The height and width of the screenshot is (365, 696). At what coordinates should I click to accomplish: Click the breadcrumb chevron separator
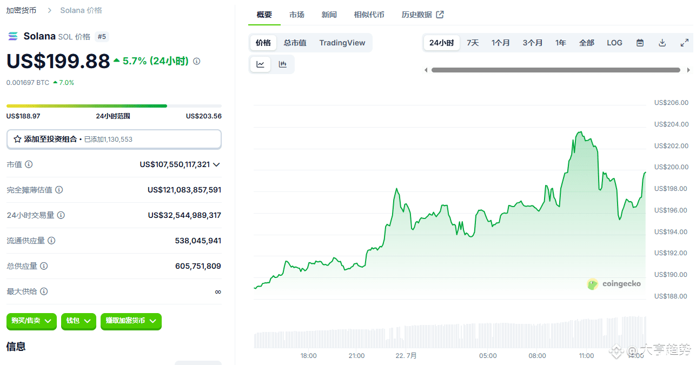pyautogui.click(x=49, y=10)
